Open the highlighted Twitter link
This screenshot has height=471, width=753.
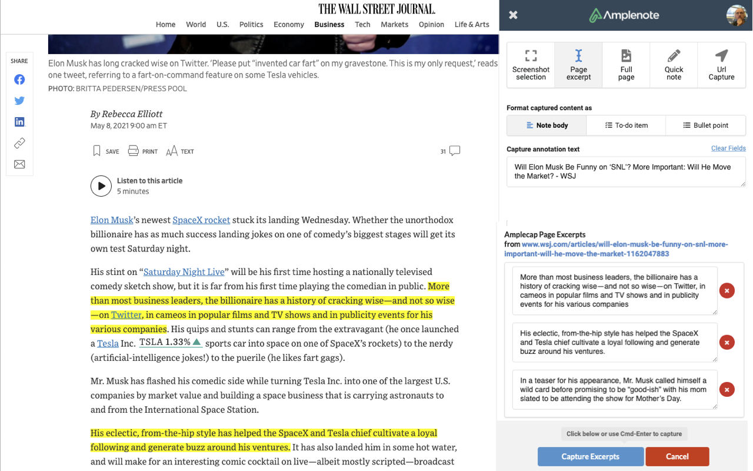point(126,314)
